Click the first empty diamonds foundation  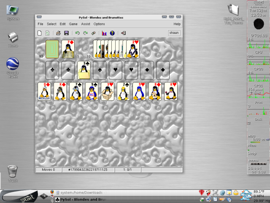pos(147,70)
